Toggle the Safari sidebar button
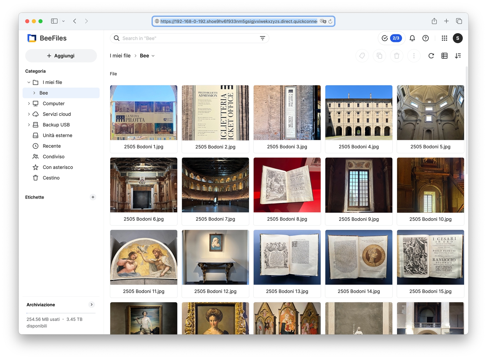Screen dimensions: 487x359 (54, 21)
